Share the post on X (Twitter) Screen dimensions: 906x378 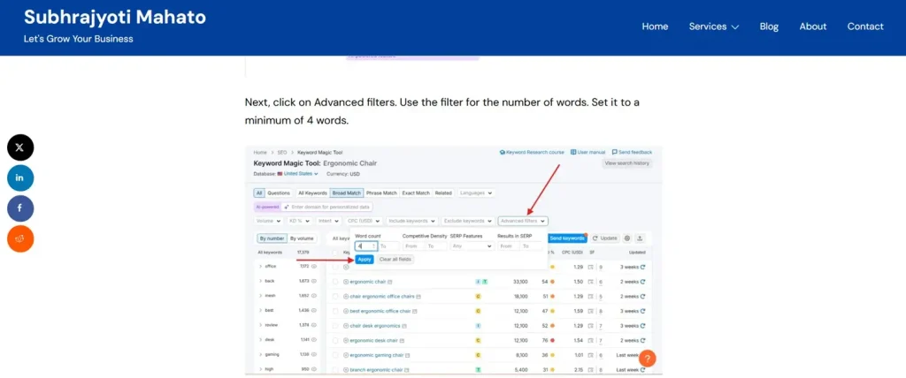(20, 147)
